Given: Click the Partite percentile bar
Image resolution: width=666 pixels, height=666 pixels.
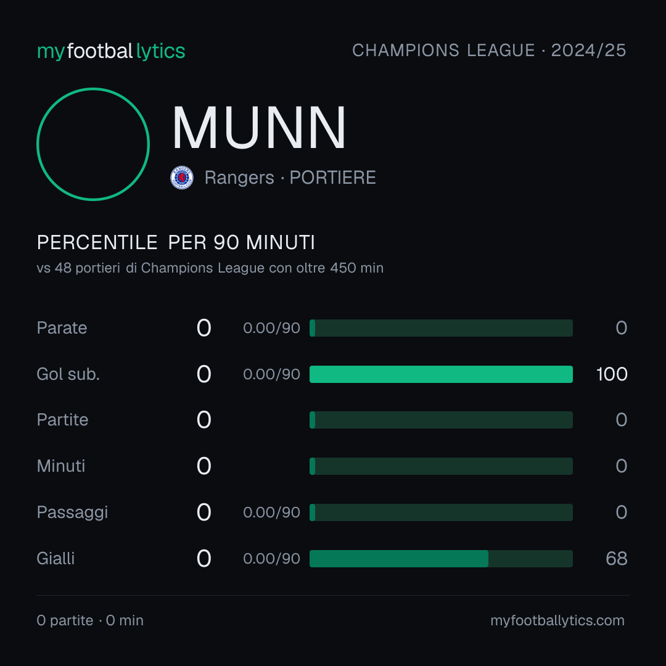Looking at the screenshot, I should point(441,420).
